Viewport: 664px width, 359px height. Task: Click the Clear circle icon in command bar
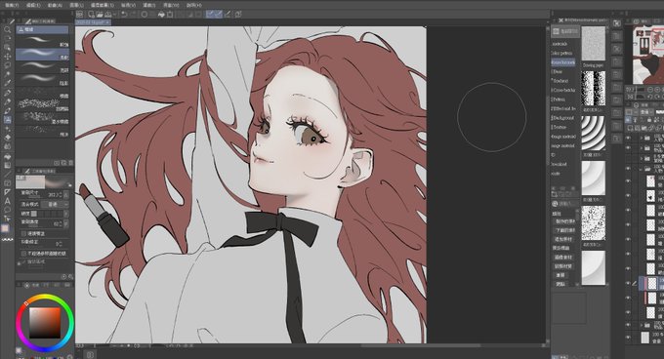(145, 15)
